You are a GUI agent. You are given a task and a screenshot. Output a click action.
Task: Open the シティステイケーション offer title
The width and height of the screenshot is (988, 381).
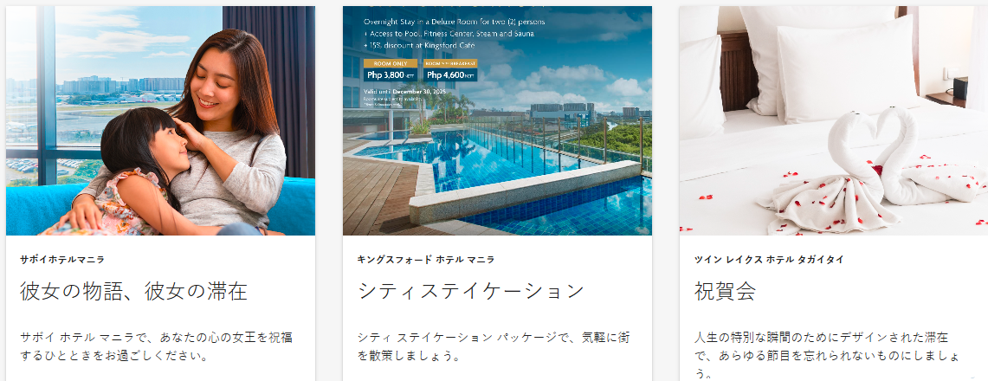click(471, 291)
